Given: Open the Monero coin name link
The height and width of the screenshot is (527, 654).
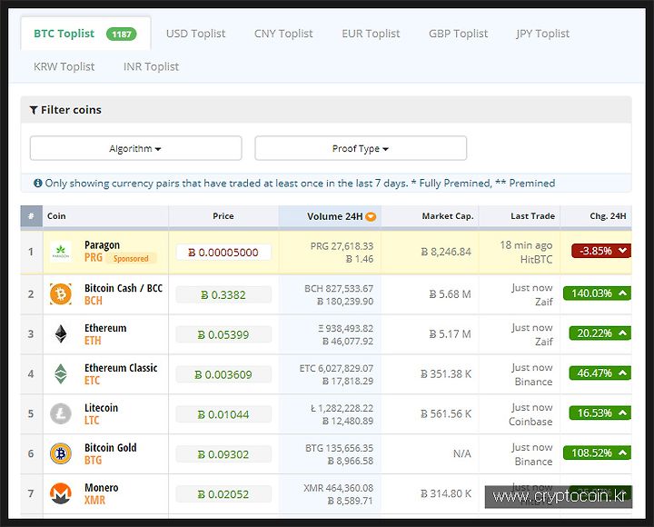Looking at the screenshot, I should click(102, 487).
